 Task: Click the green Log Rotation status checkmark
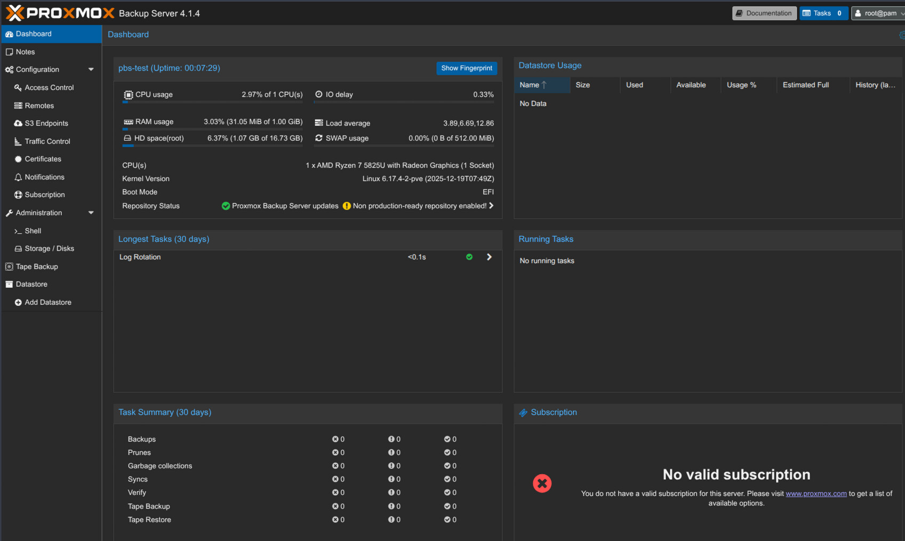(469, 257)
